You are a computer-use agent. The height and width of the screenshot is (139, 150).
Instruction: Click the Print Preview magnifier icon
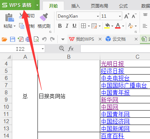click(x=36, y=39)
